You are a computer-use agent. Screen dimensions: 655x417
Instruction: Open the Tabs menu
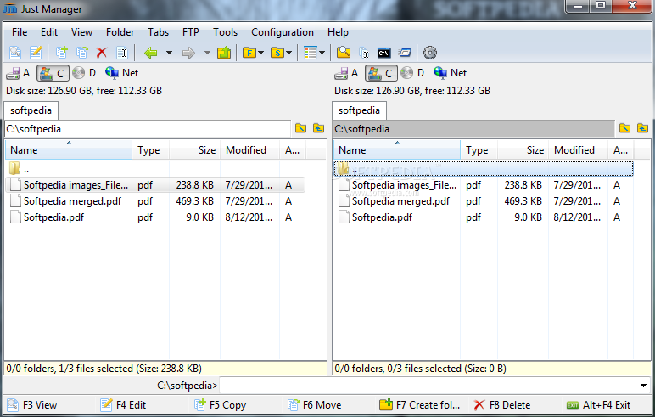pos(158,32)
